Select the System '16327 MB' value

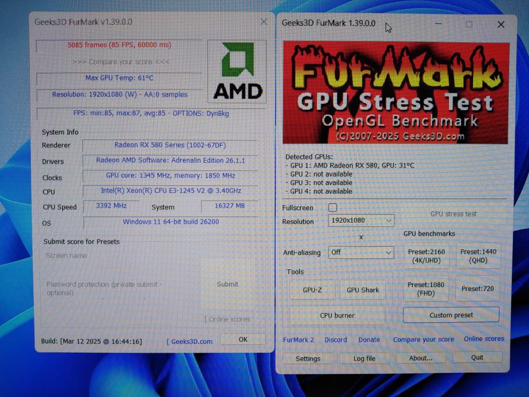coord(230,206)
